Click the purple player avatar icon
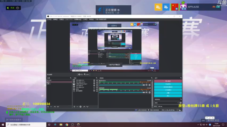Image resolution: width=227 pixels, height=127 pixels. 183,7
